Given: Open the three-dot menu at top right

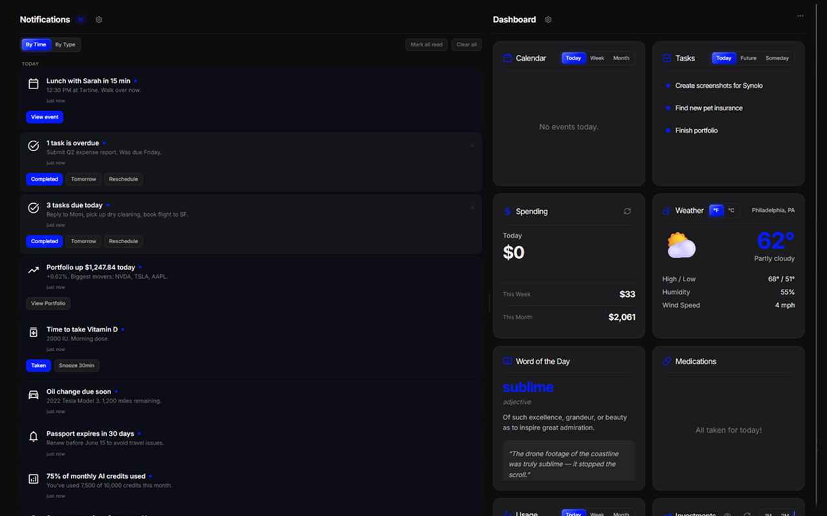Looking at the screenshot, I should click(801, 16).
